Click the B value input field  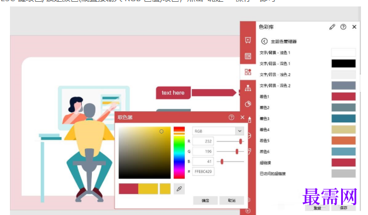(x=203, y=162)
